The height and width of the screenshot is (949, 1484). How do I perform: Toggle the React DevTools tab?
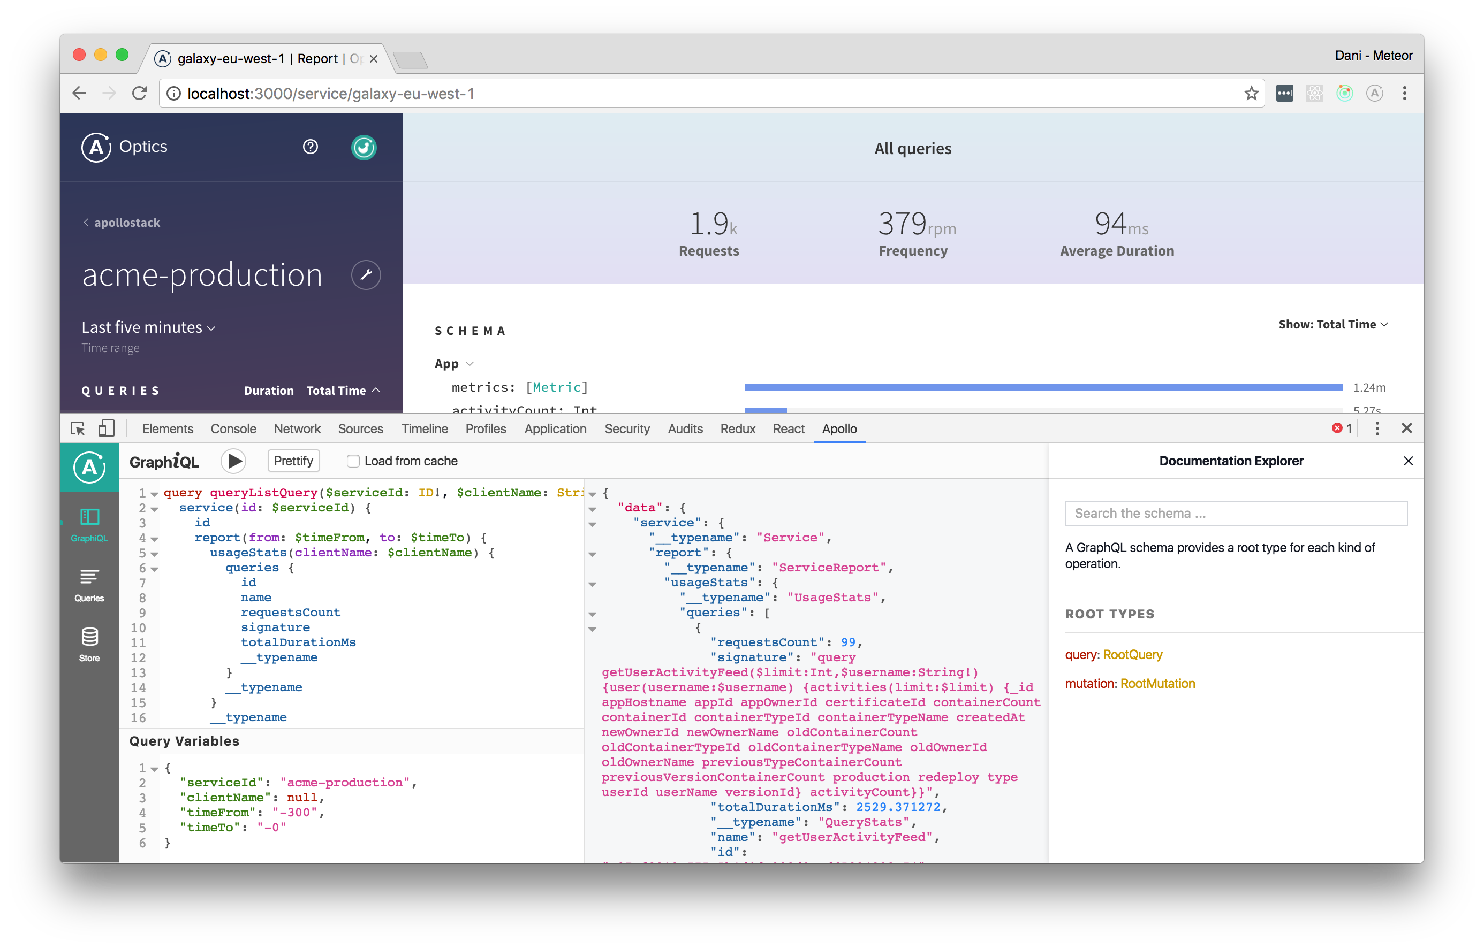[x=786, y=428]
